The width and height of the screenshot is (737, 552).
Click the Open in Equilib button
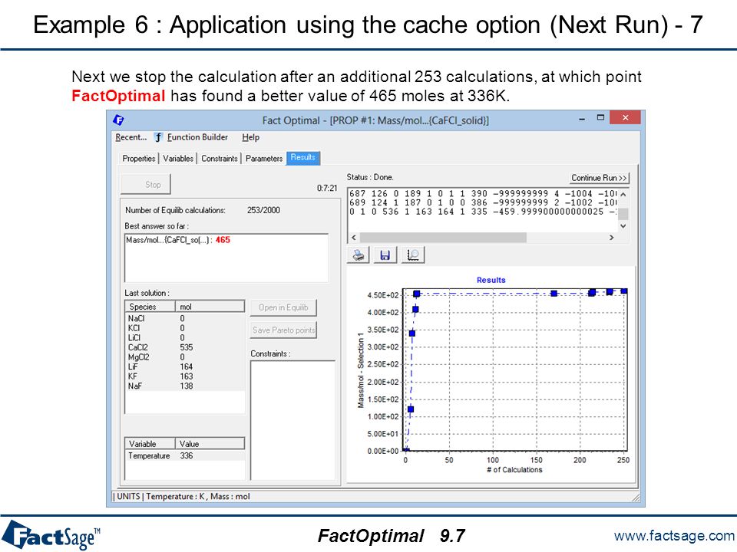283,307
